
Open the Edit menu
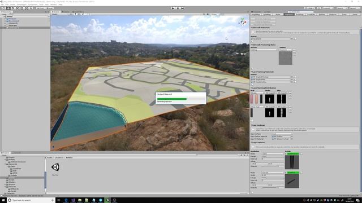click(7, 5)
